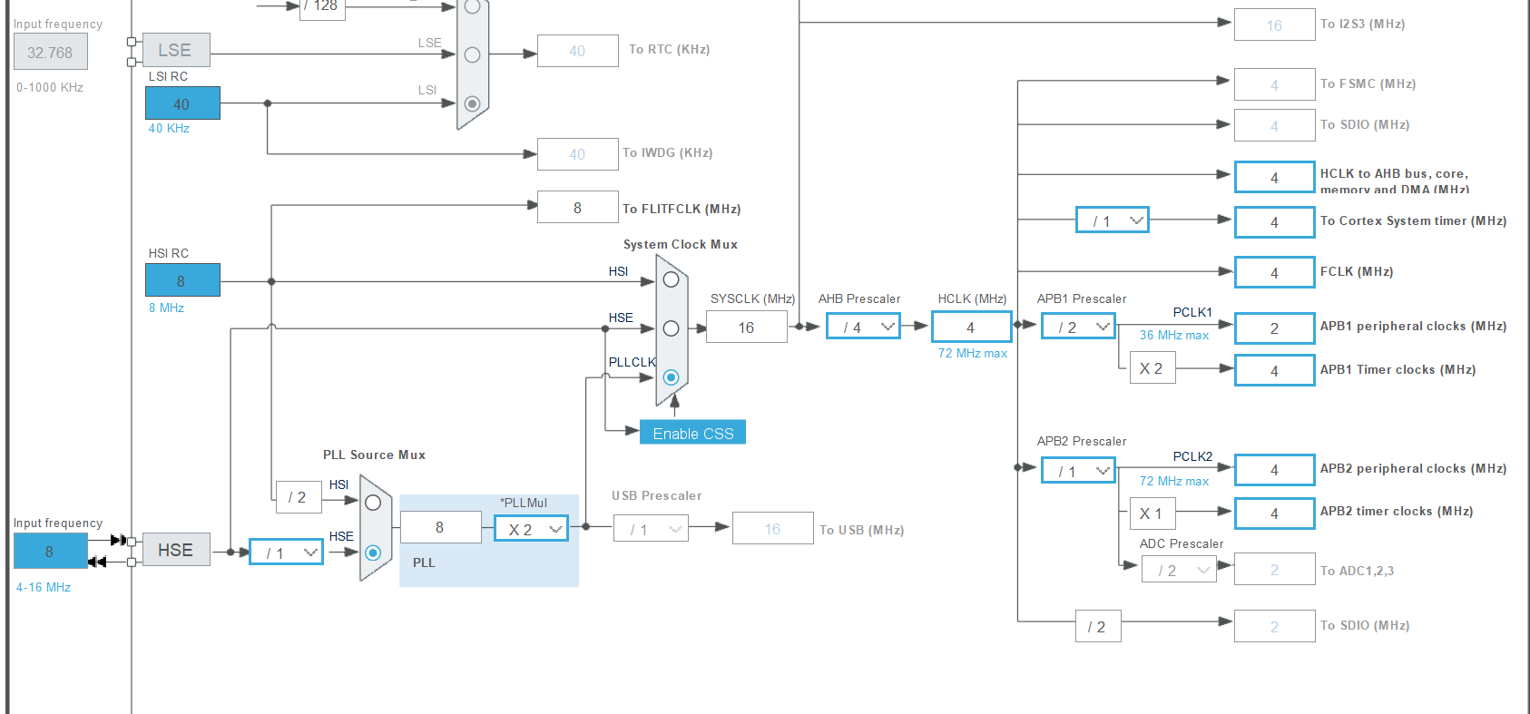Click the 'System Clock Mux' label
The height and width of the screenshot is (714, 1530).
pyautogui.click(x=680, y=244)
